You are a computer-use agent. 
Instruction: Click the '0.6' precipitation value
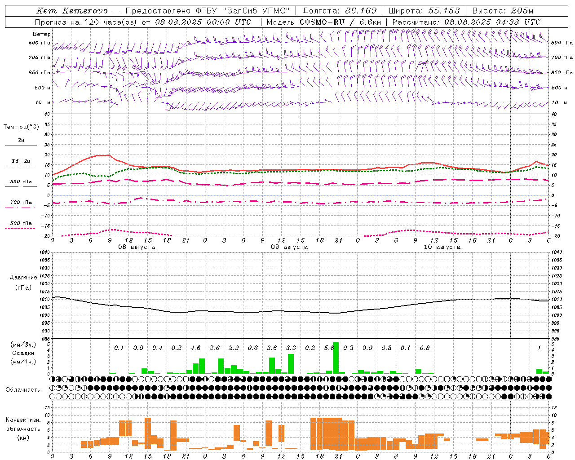pyautogui.click(x=253, y=348)
